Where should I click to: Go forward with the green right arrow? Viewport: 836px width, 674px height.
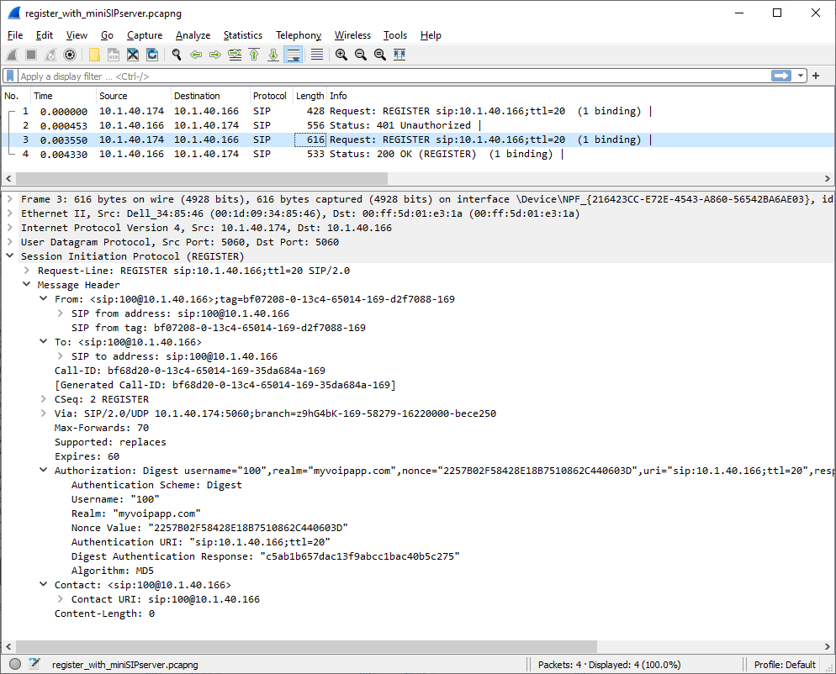pyautogui.click(x=214, y=55)
